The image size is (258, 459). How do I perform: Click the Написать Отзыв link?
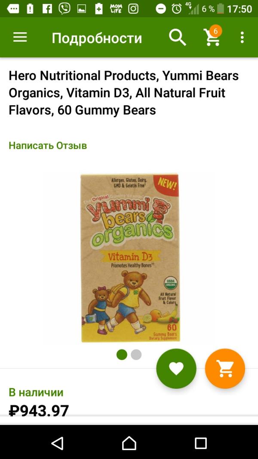(x=48, y=146)
